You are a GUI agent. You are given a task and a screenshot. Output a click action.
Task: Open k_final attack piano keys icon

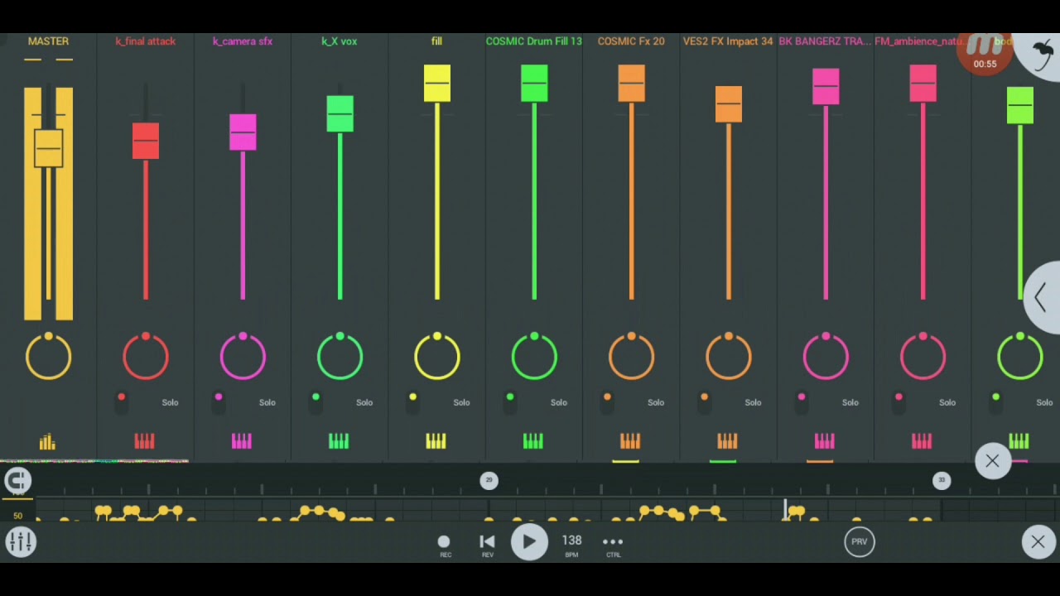[145, 441]
